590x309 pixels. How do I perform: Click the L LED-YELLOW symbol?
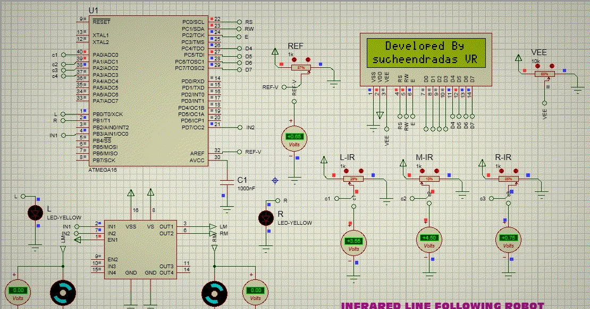pos(35,213)
